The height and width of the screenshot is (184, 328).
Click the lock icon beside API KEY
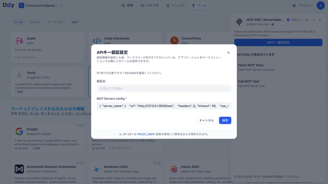click(121, 134)
